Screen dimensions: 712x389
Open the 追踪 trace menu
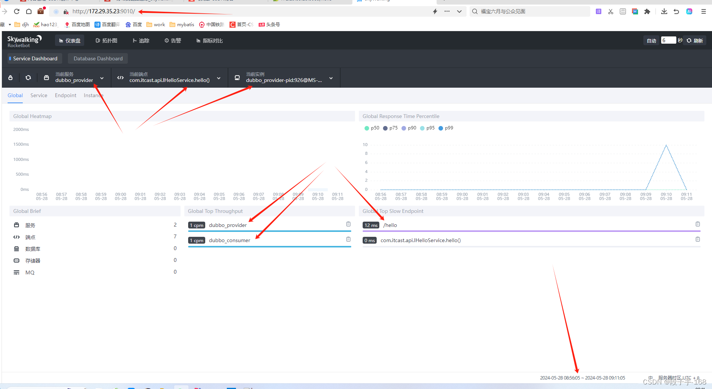141,41
